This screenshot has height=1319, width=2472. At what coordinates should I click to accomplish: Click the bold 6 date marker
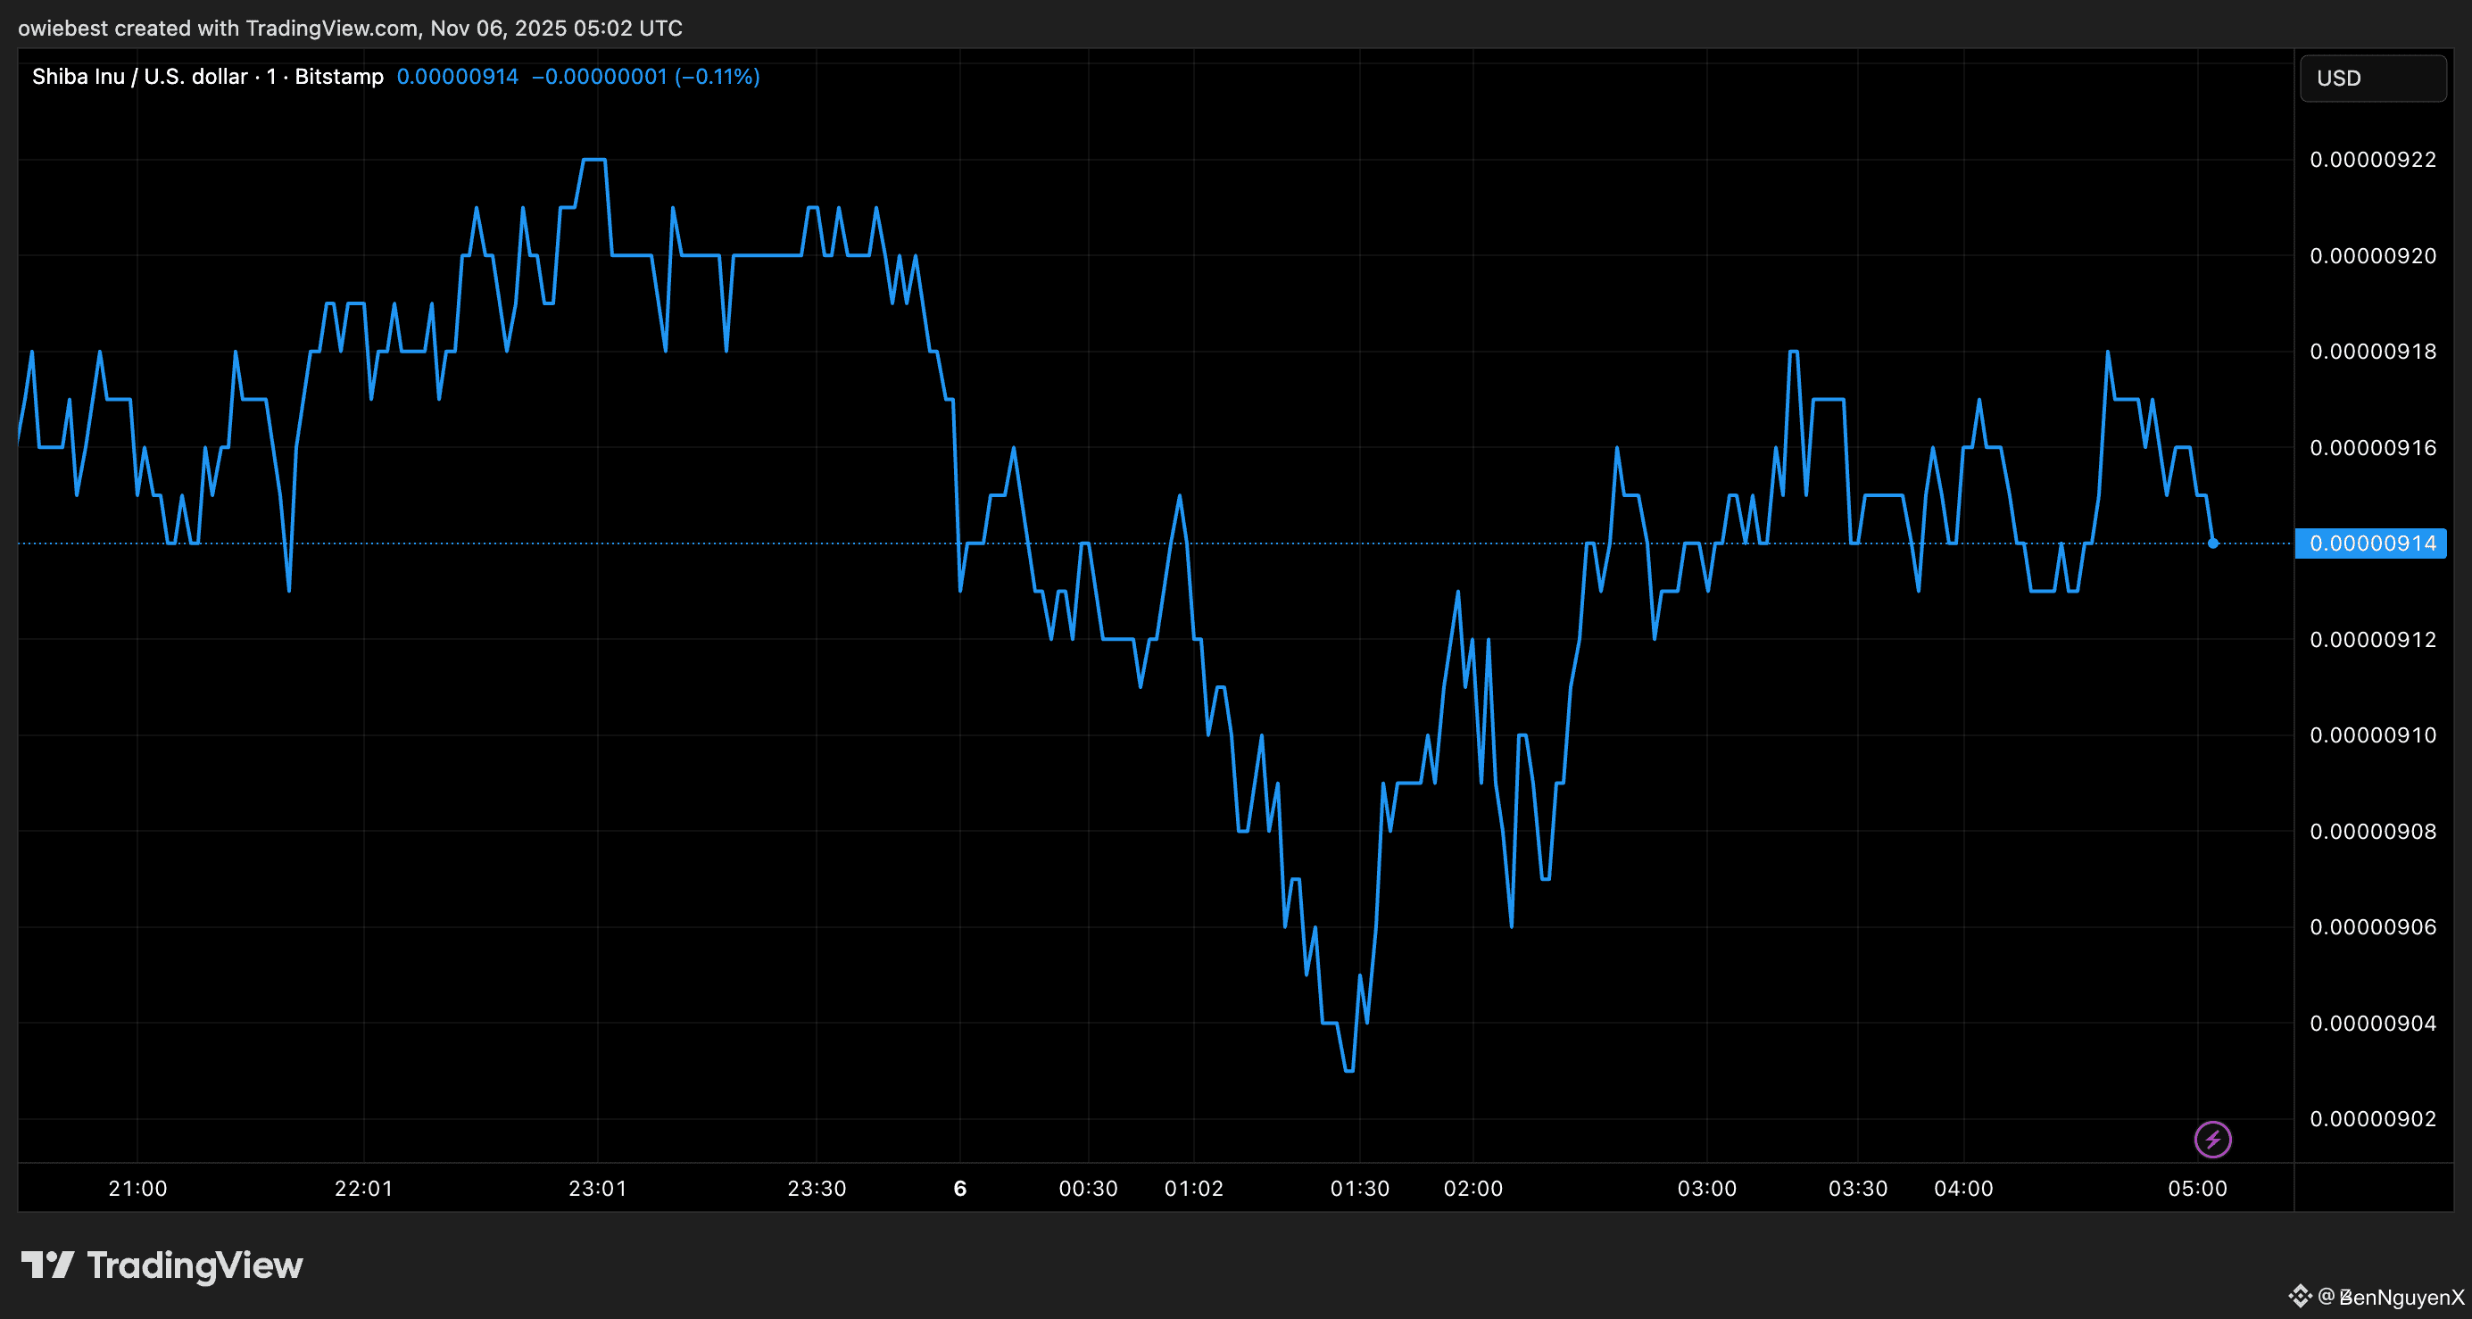tap(959, 1189)
